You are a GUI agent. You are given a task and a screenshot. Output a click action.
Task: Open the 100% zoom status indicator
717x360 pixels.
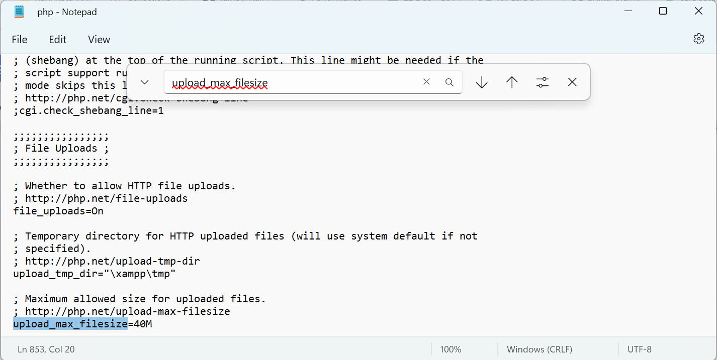point(451,349)
